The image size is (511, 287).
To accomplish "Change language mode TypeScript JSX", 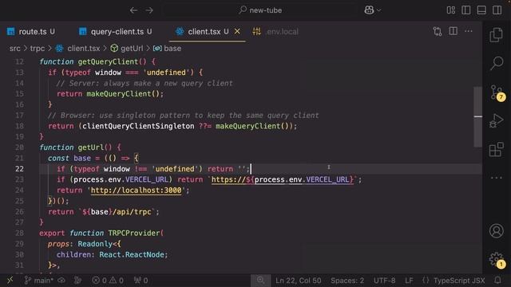I will pos(454,280).
